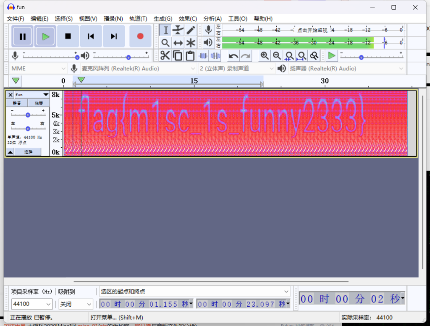Click the 选择 button on the track panel
Screen dimensions: 430x326
click(28, 152)
